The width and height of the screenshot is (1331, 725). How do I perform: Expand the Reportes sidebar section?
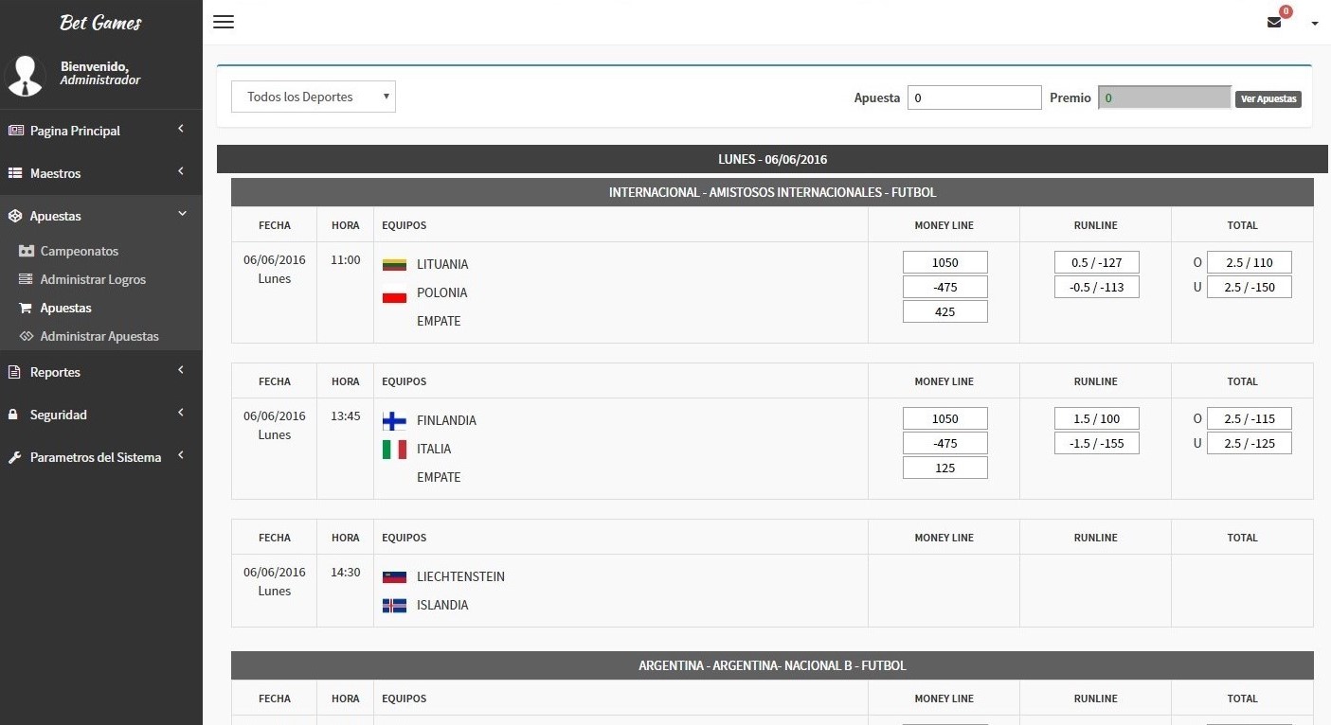pyautogui.click(x=100, y=372)
